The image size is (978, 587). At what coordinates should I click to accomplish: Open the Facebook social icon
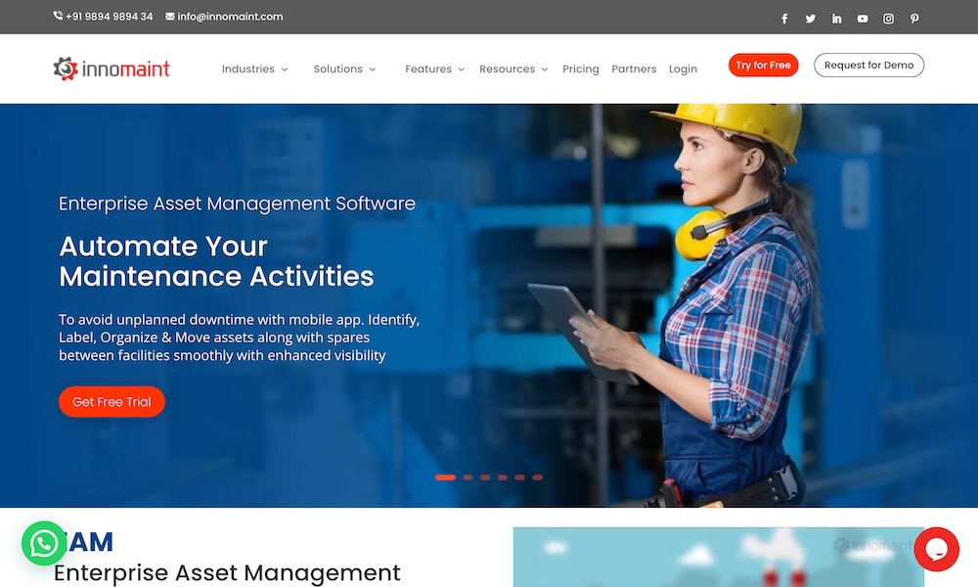[784, 19]
